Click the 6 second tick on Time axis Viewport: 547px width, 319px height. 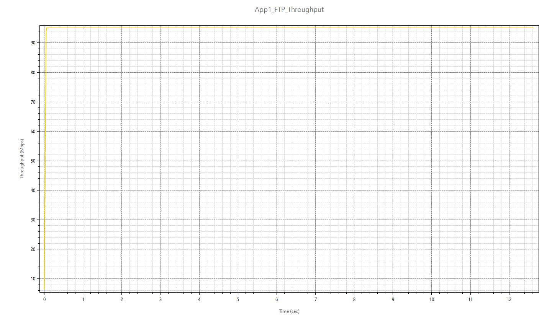pyautogui.click(x=277, y=299)
